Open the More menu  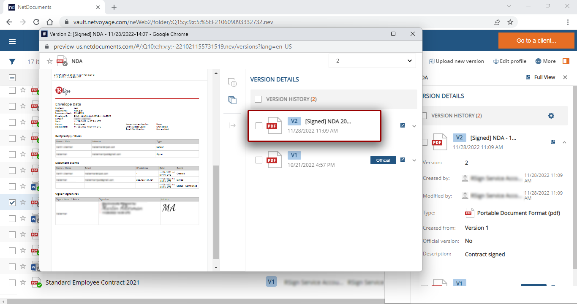point(545,61)
